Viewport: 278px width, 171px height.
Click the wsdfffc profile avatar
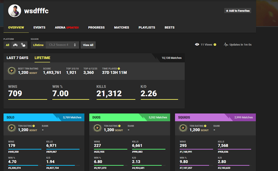click(x=15, y=11)
